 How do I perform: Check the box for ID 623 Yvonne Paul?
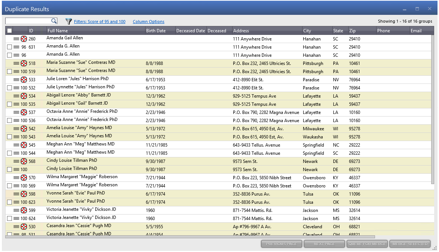click(10, 202)
